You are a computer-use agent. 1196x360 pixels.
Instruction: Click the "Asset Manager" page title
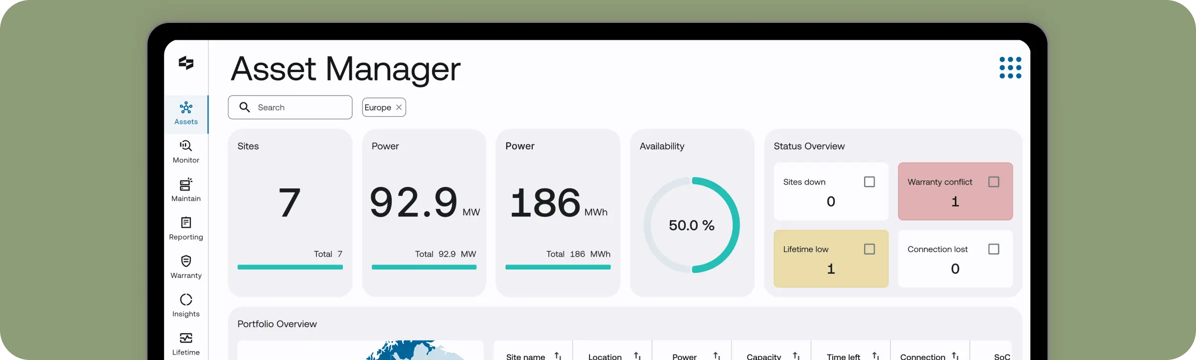346,69
